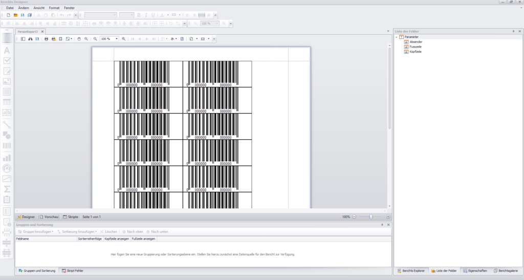Open the preview zoom 100 % combo box

point(110,39)
